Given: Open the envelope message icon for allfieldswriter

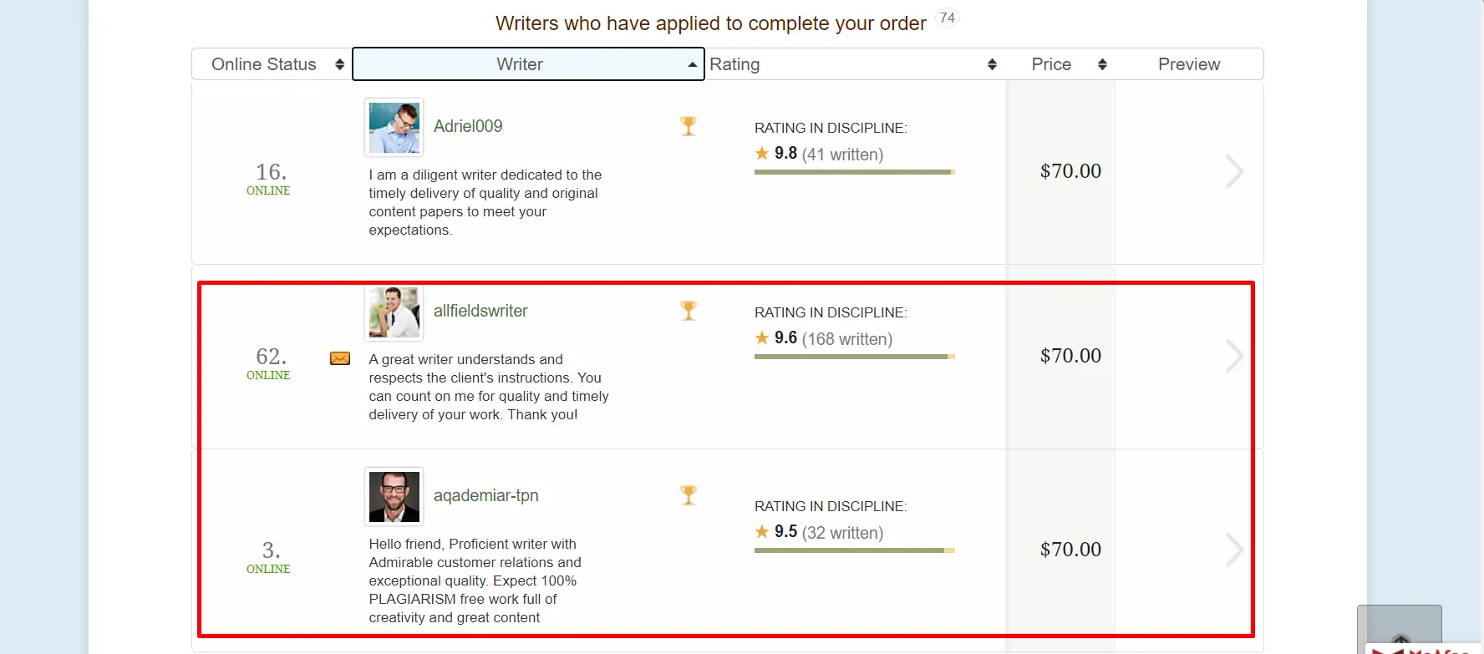Looking at the screenshot, I should [340, 358].
